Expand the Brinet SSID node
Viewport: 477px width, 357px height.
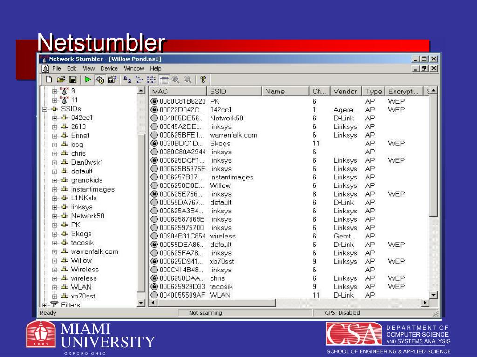(x=55, y=136)
